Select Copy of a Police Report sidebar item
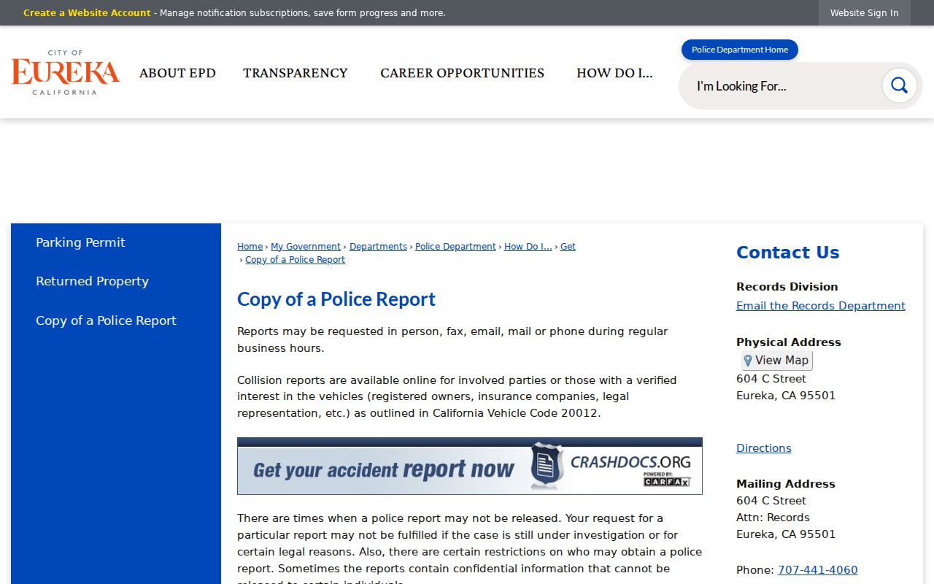Image resolution: width=934 pixels, height=584 pixels. tap(106, 320)
